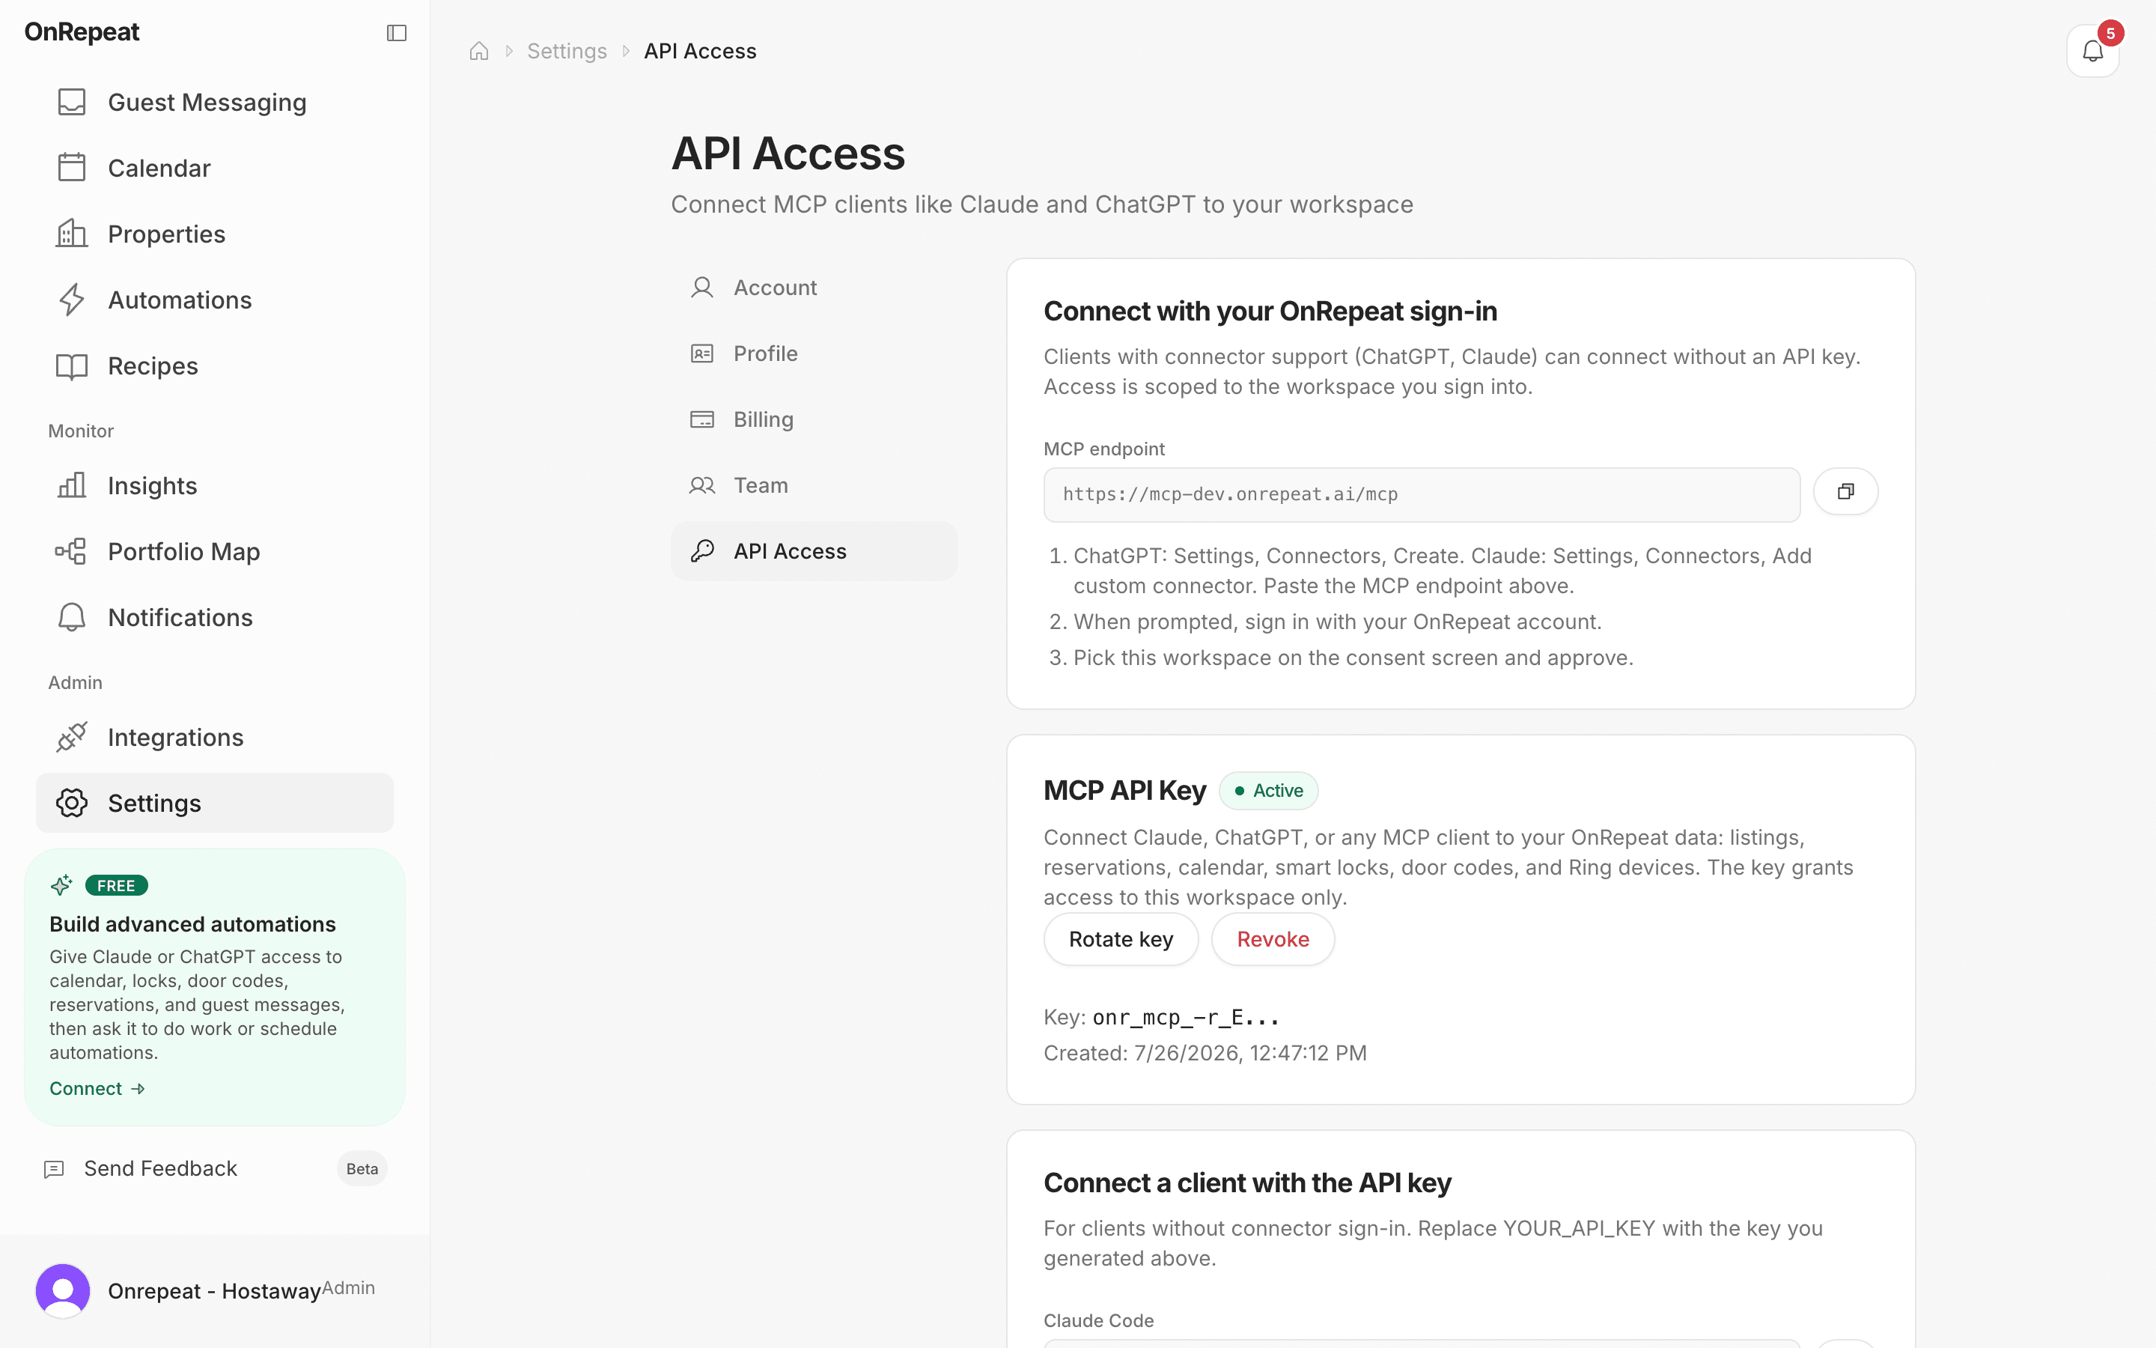Open Send Feedback
The width and height of the screenshot is (2156, 1348).
point(215,1168)
